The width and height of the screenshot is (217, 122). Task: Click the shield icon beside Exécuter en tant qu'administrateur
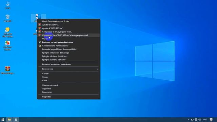[x=40, y=42]
